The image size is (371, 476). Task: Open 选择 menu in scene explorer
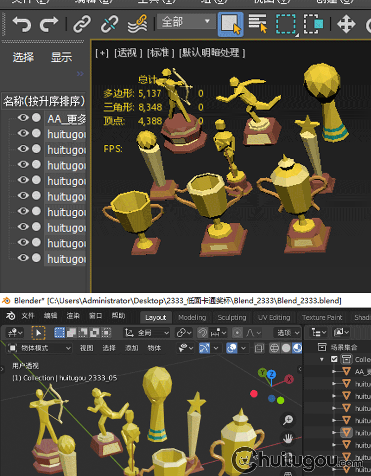[x=23, y=57]
